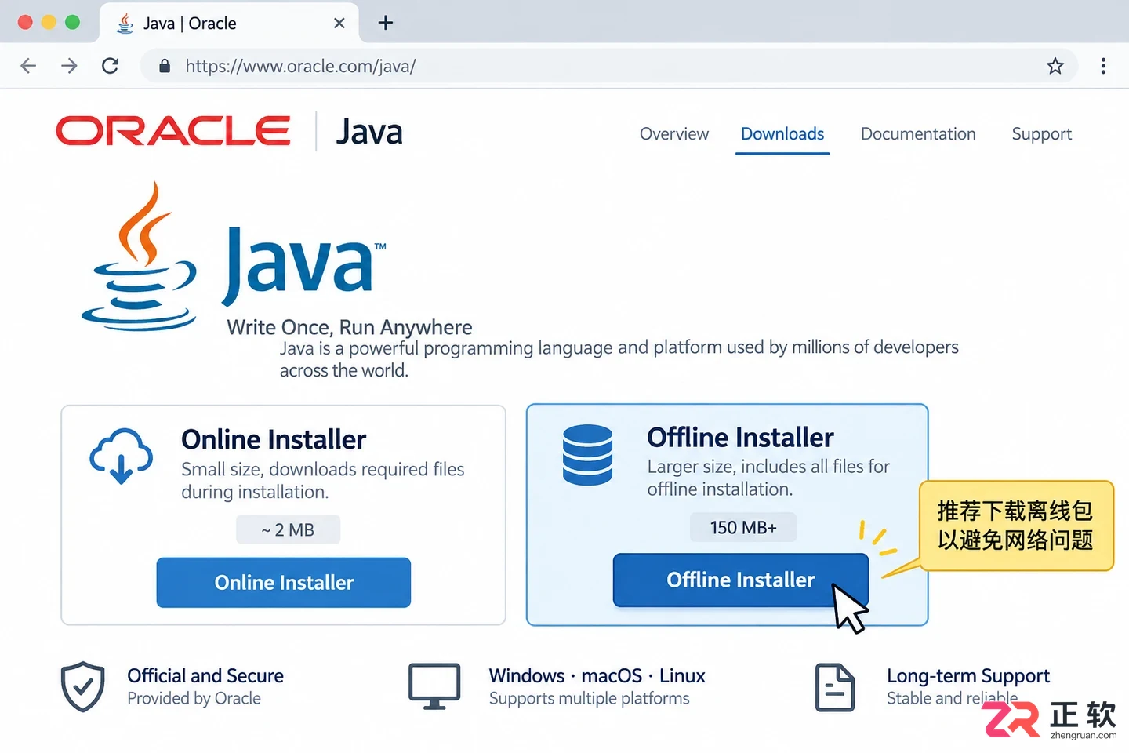
Task: Click the macOS yellow minimize button
Action: 49,22
